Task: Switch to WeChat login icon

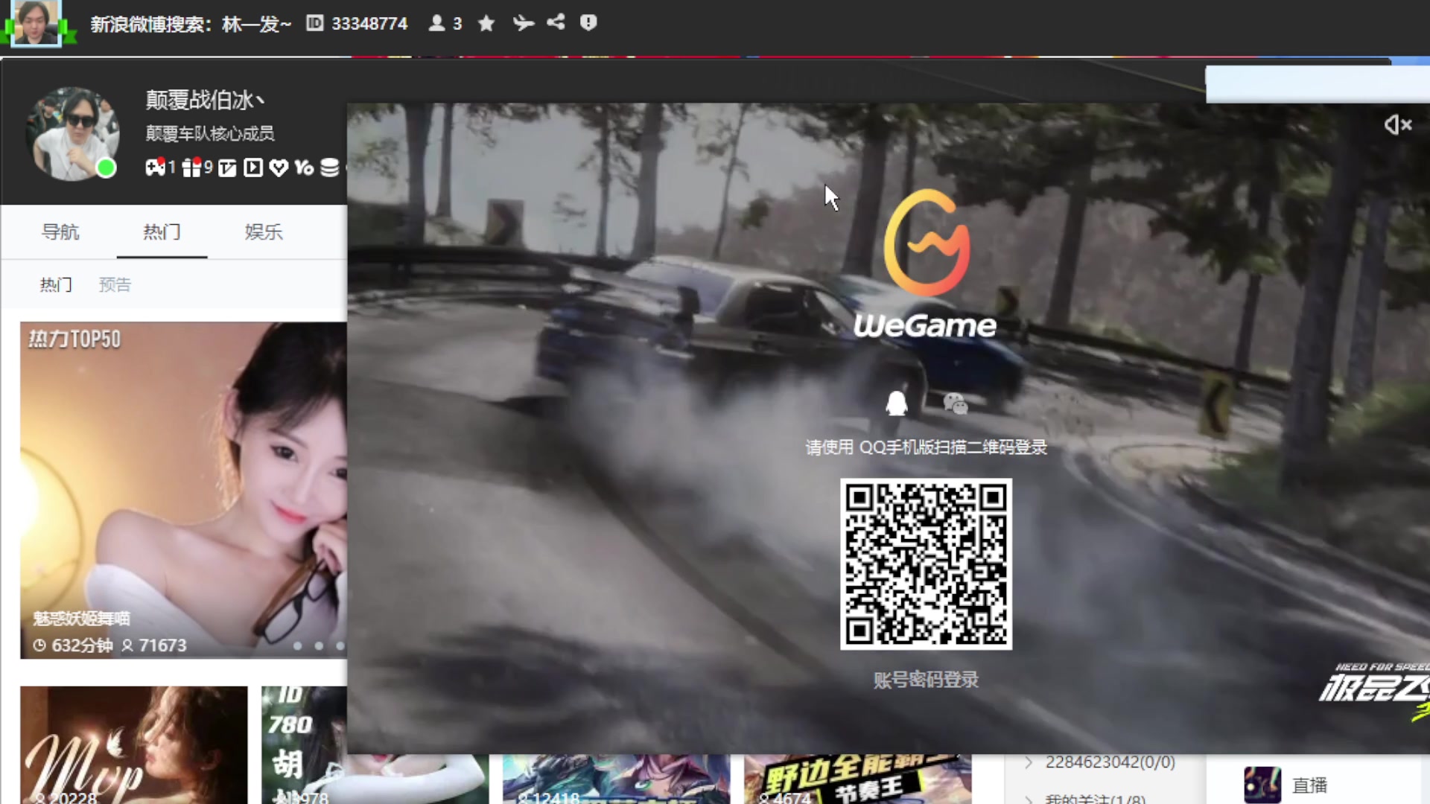Action: pos(955,403)
